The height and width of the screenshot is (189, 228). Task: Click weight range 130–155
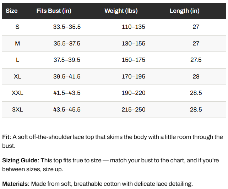(x=134, y=43)
